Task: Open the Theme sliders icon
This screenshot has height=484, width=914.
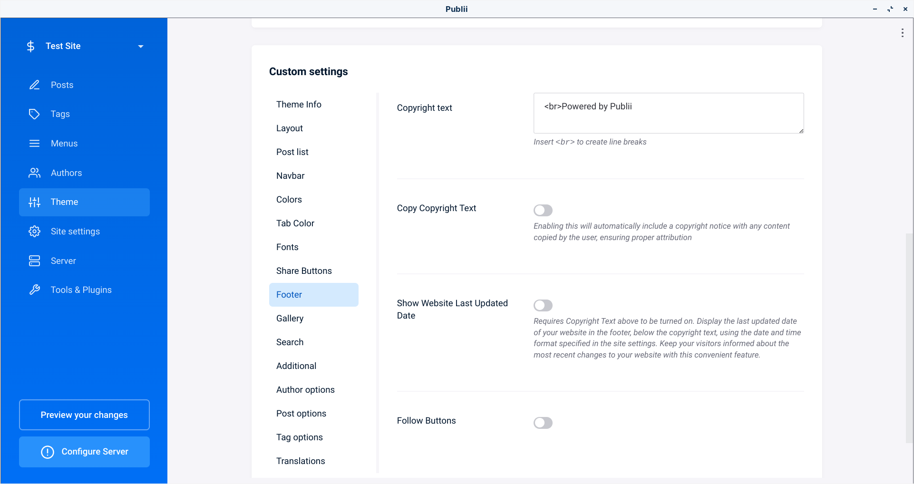Action: pyautogui.click(x=34, y=202)
